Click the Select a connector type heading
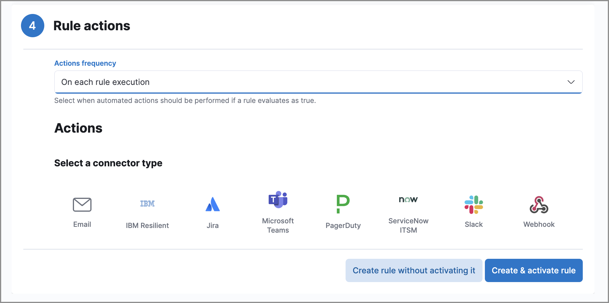 pos(108,163)
